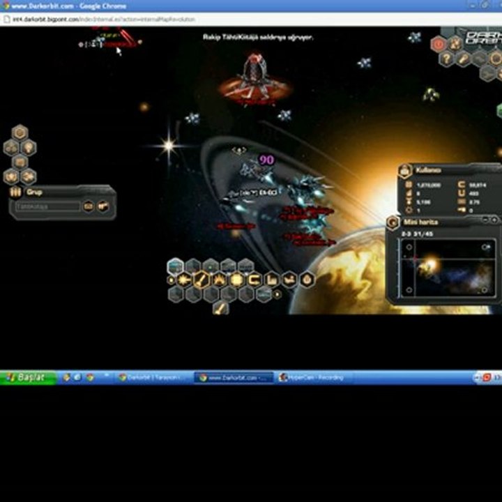
Task: Click the purple 90 damage number
Action: tap(266, 160)
